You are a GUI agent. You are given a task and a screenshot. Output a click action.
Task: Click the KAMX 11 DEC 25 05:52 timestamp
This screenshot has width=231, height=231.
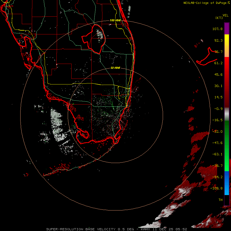coord(164,229)
